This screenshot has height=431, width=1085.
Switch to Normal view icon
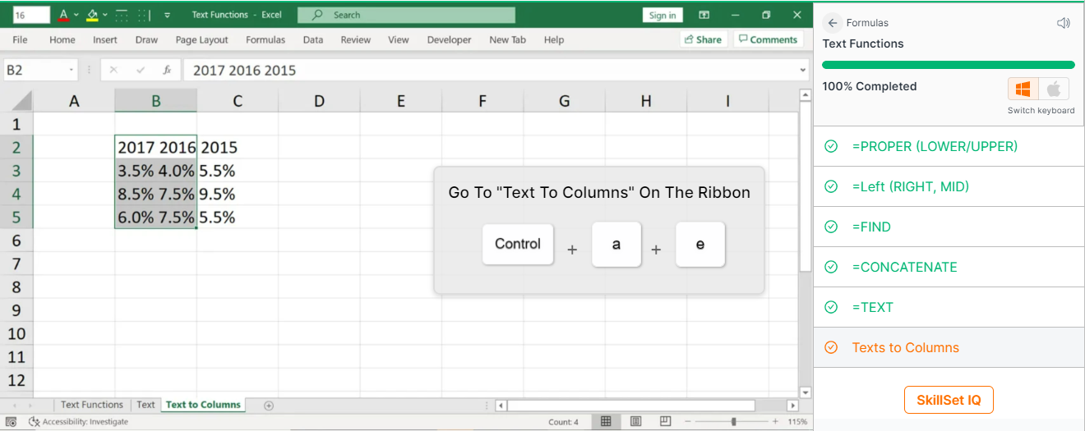pyautogui.click(x=606, y=422)
